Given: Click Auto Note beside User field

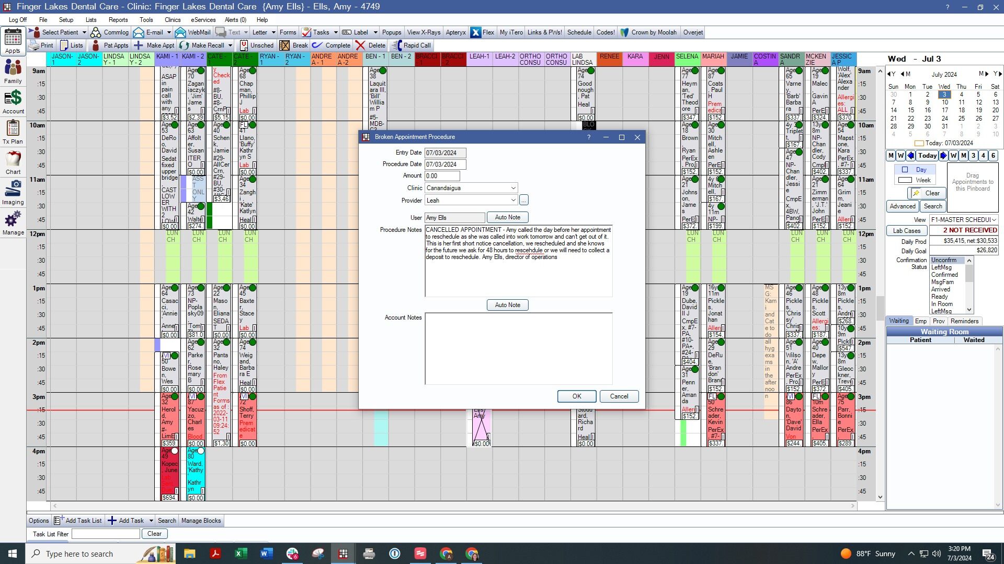Looking at the screenshot, I should pyautogui.click(x=507, y=217).
